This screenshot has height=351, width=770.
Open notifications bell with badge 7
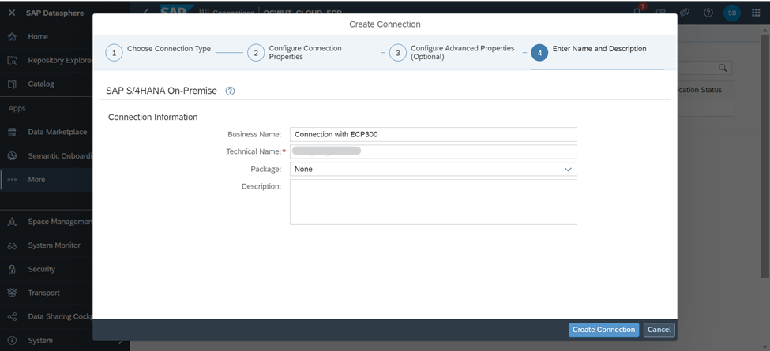coord(638,12)
